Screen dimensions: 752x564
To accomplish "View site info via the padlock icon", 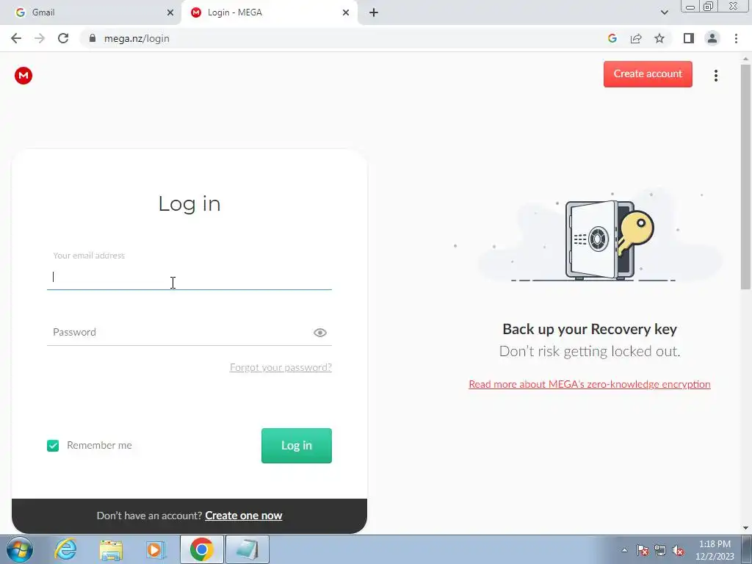I will coord(93,38).
